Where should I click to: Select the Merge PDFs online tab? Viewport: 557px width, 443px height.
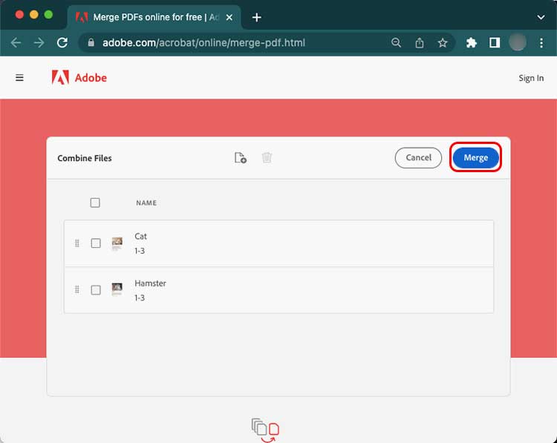tap(154, 17)
